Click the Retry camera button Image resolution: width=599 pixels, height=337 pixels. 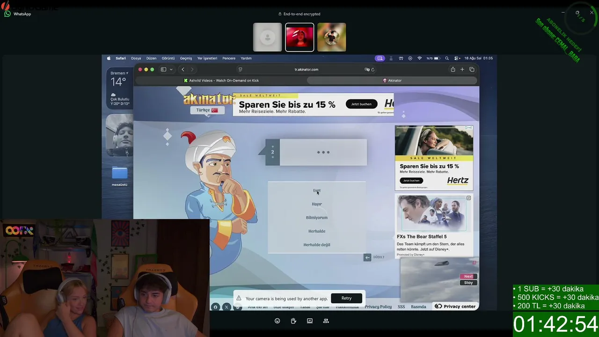(346, 298)
